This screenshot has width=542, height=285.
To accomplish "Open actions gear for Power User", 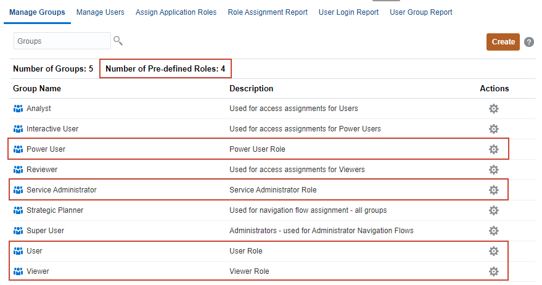I will 494,149.
